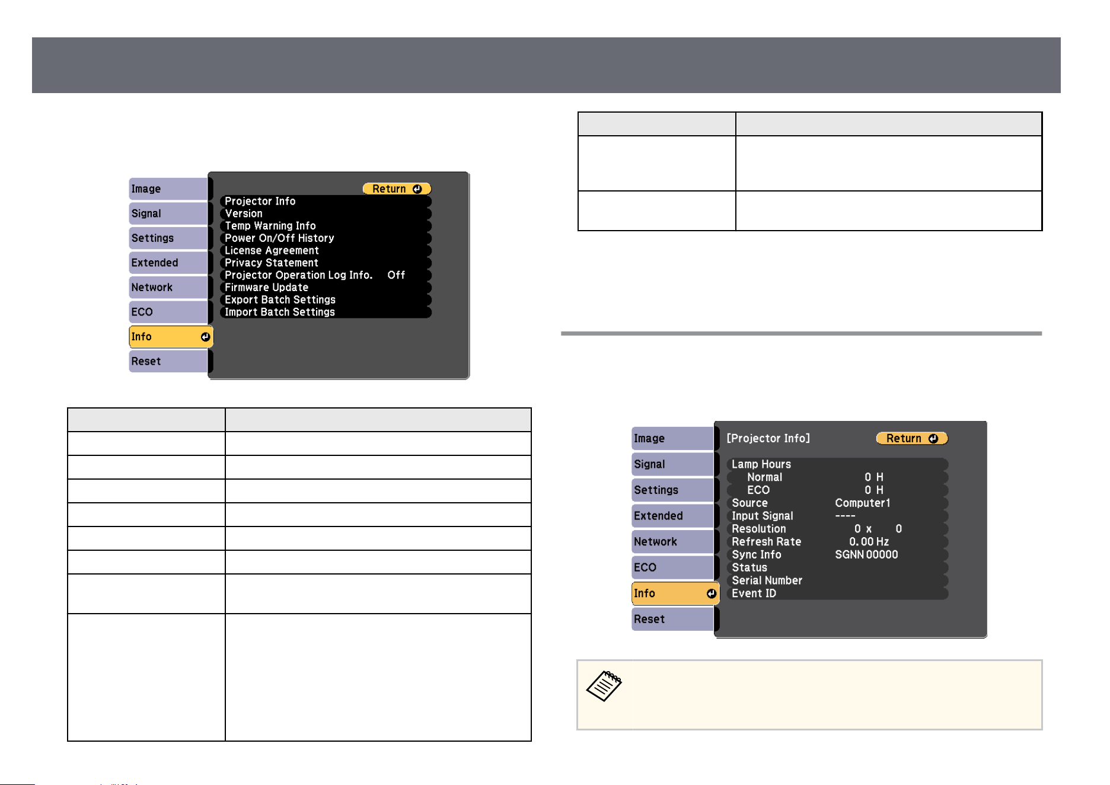Click enter icon on the Info menu Return button
The image size is (1110, 785).
(x=417, y=189)
